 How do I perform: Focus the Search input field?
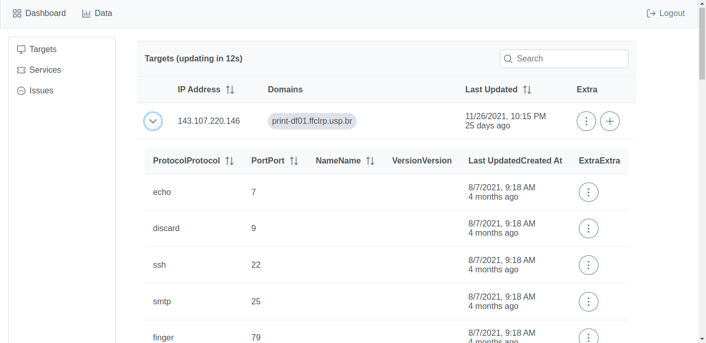coord(564,59)
